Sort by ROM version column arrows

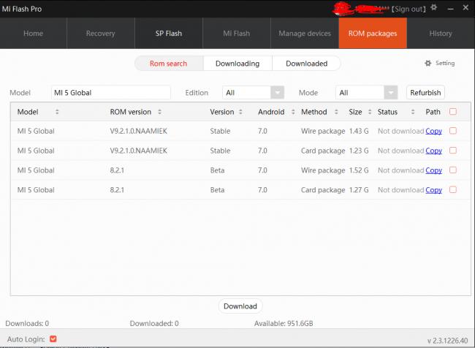tap(159, 112)
